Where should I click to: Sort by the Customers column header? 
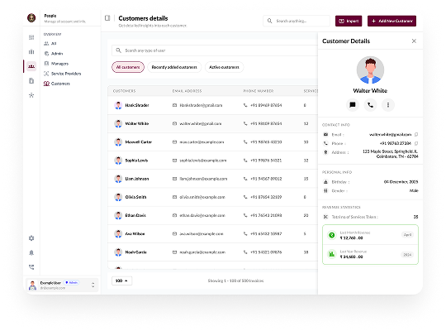pos(124,91)
